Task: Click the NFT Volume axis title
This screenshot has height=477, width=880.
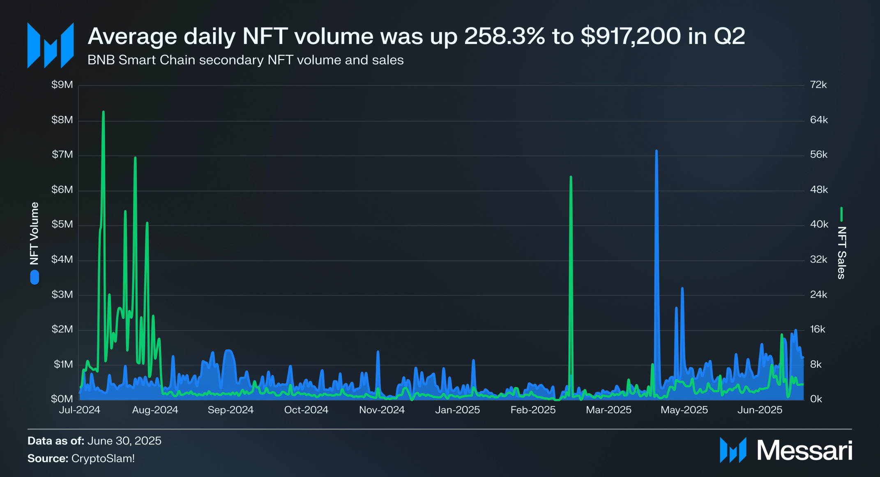Action: tap(34, 233)
